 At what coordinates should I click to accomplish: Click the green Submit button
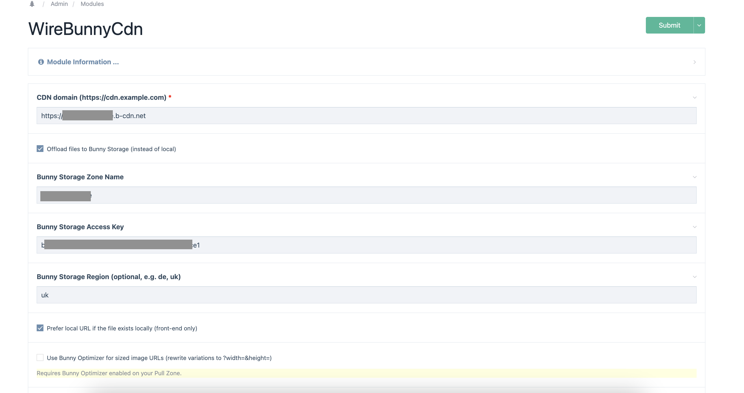pyautogui.click(x=669, y=25)
